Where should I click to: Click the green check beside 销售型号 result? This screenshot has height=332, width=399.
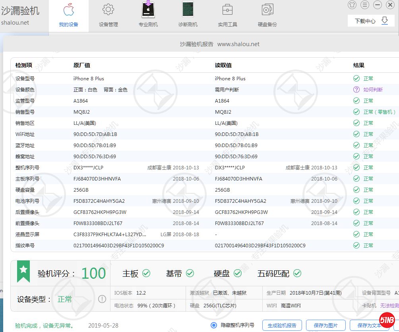coord(356,112)
